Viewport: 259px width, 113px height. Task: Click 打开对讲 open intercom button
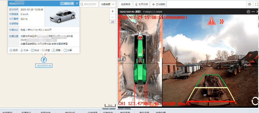pyautogui.click(x=142, y=4)
